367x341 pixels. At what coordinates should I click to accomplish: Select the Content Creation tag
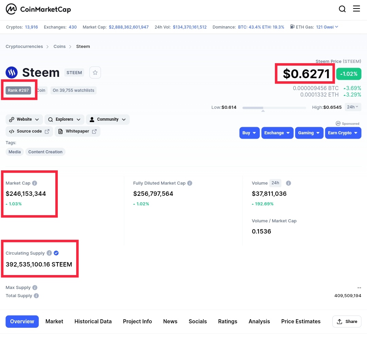point(46,152)
